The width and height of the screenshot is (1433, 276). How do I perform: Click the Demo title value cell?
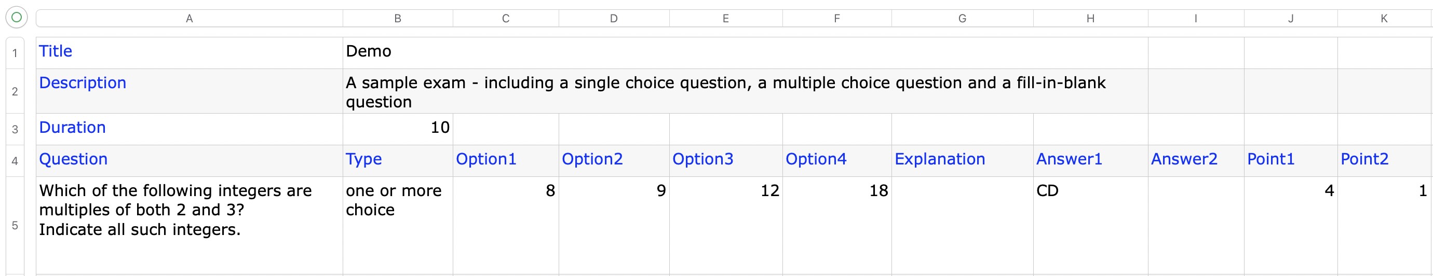coord(746,53)
